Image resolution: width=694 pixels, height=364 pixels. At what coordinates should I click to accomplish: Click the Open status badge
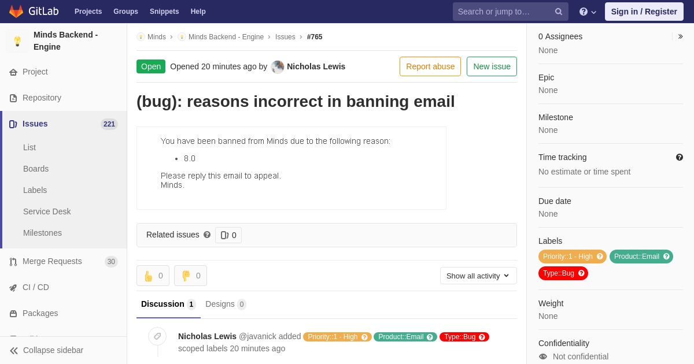click(x=151, y=66)
